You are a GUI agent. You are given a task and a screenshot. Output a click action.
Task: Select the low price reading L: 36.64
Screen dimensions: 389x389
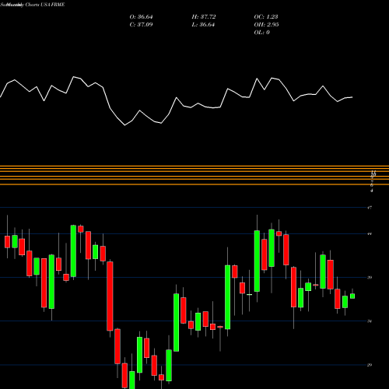tap(203, 25)
